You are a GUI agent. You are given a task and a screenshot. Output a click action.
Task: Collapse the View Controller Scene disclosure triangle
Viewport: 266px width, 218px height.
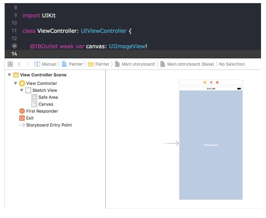tap(9, 75)
